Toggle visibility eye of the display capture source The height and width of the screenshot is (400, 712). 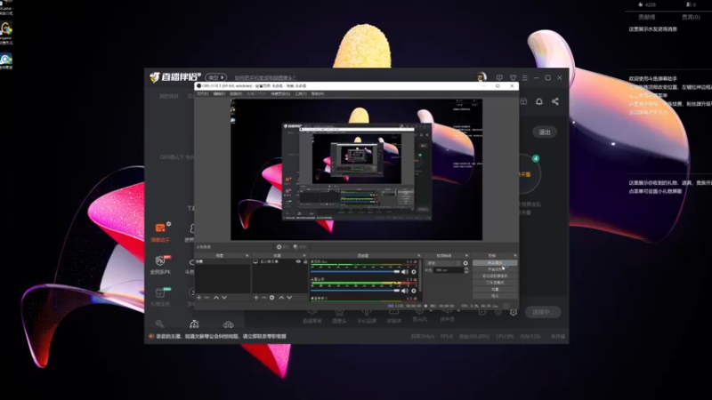click(298, 261)
